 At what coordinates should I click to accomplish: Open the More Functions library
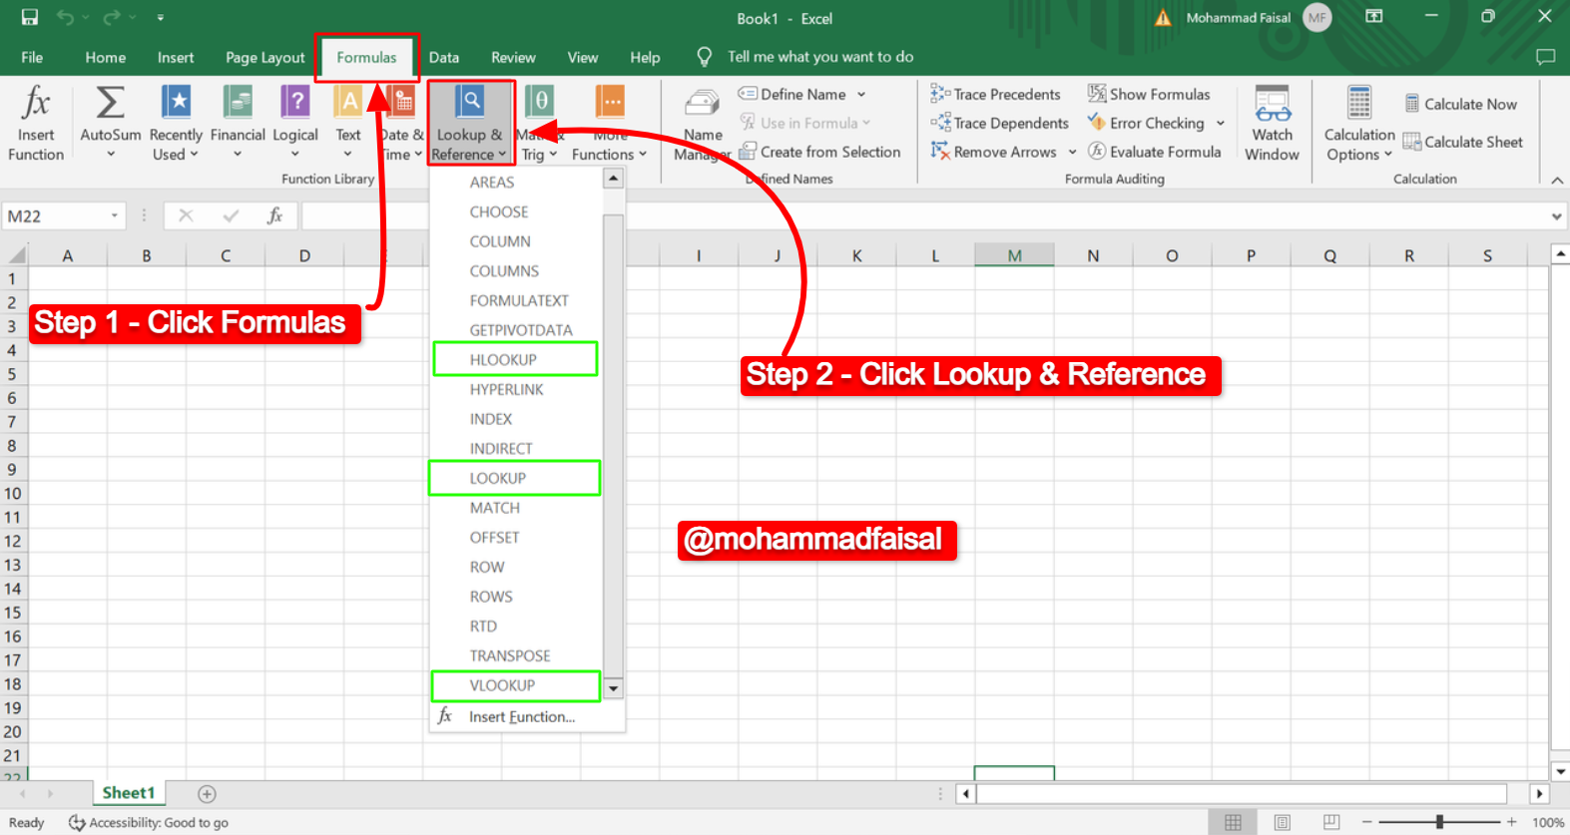(610, 124)
